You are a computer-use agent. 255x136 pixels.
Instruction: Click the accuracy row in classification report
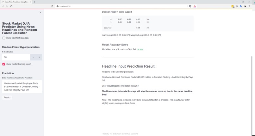tap(127, 28)
